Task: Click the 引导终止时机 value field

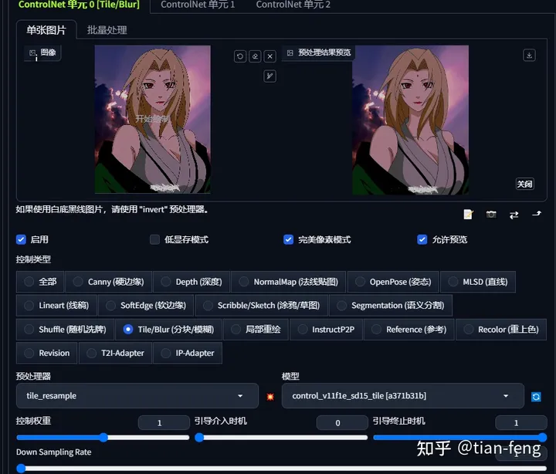Action: pos(521,422)
